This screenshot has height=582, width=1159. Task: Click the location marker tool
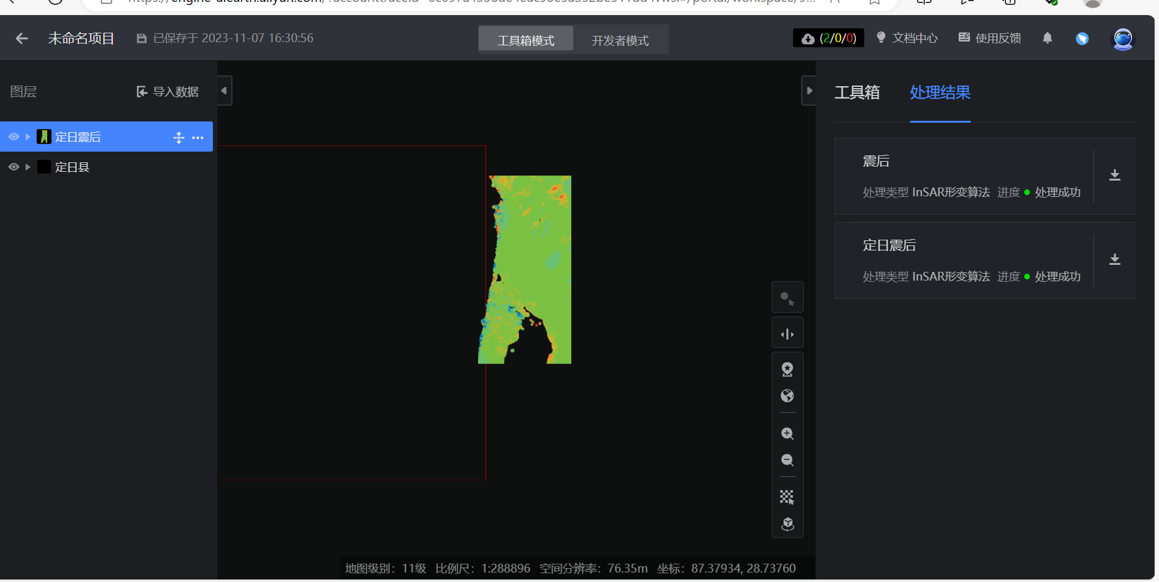pyautogui.click(x=787, y=369)
